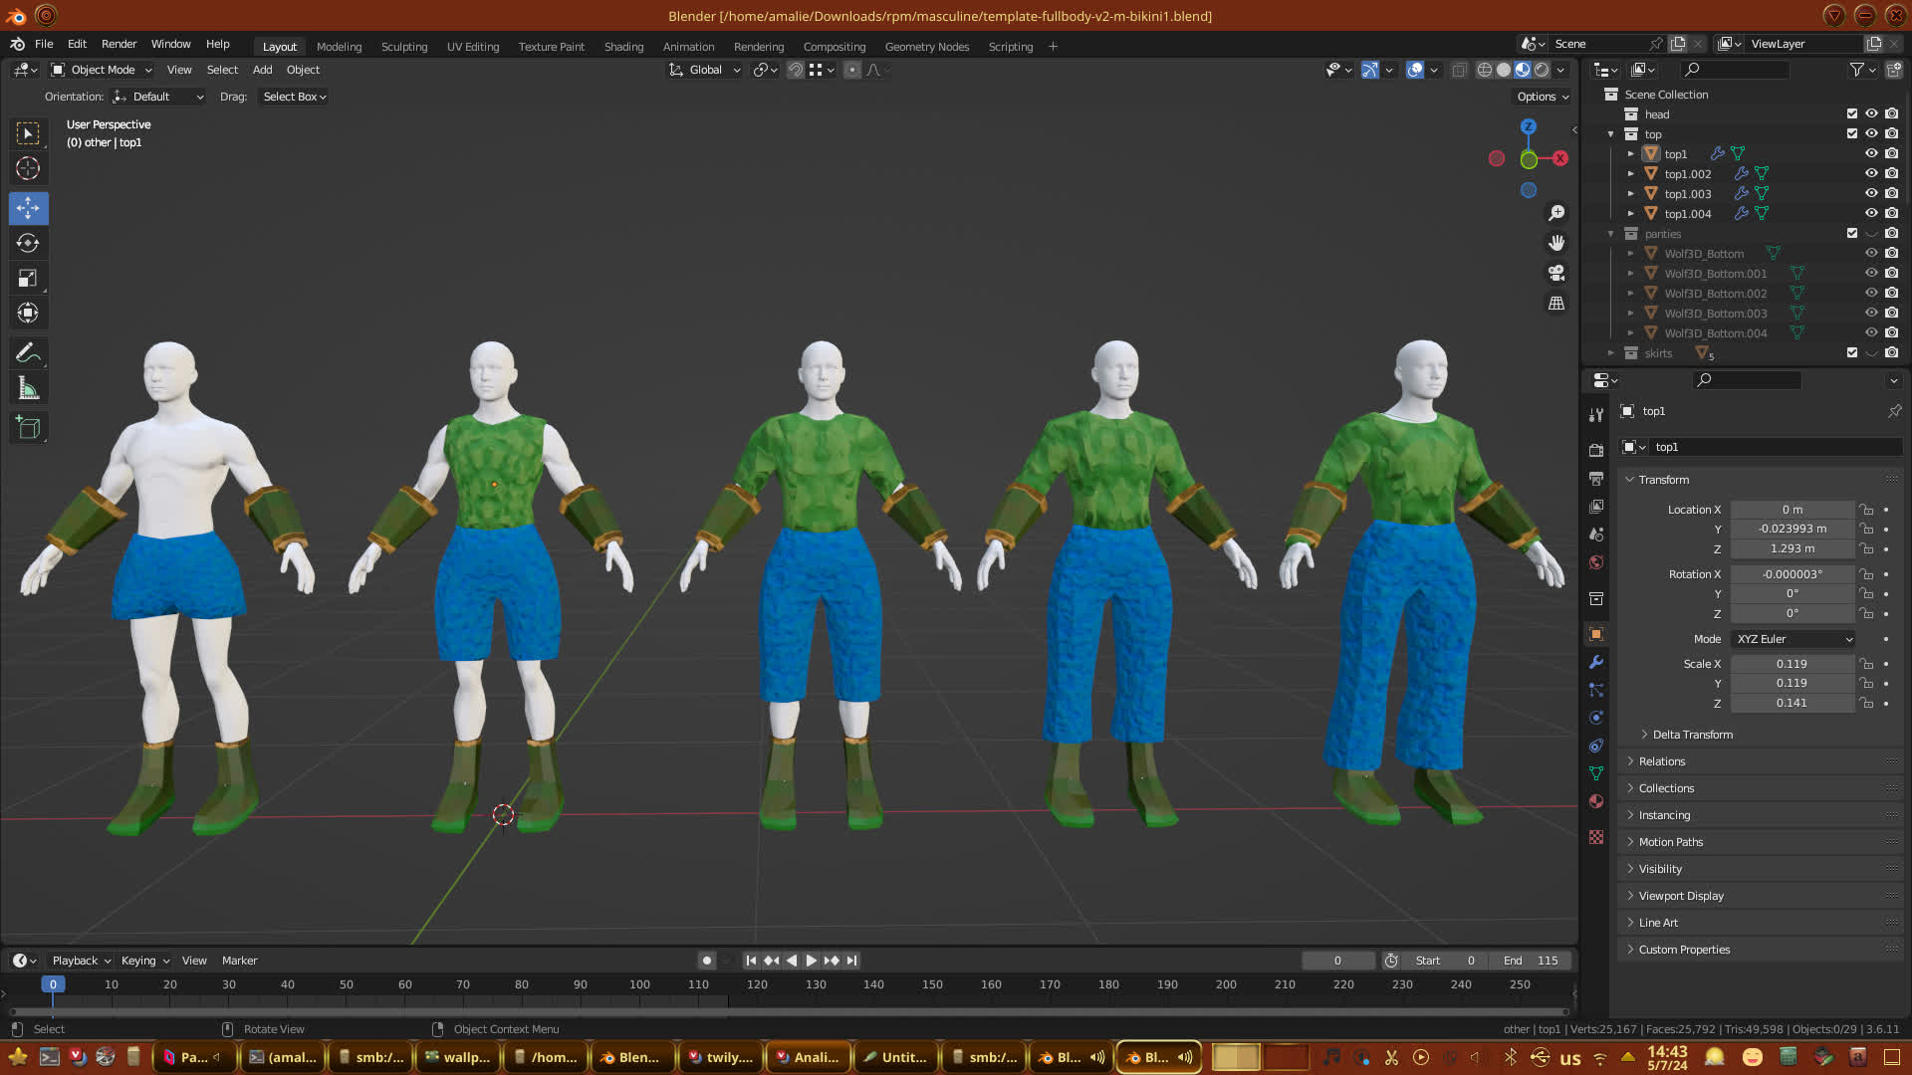Select the Measure ruler tool
This screenshot has height=1075, width=1912.
click(x=28, y=389)
